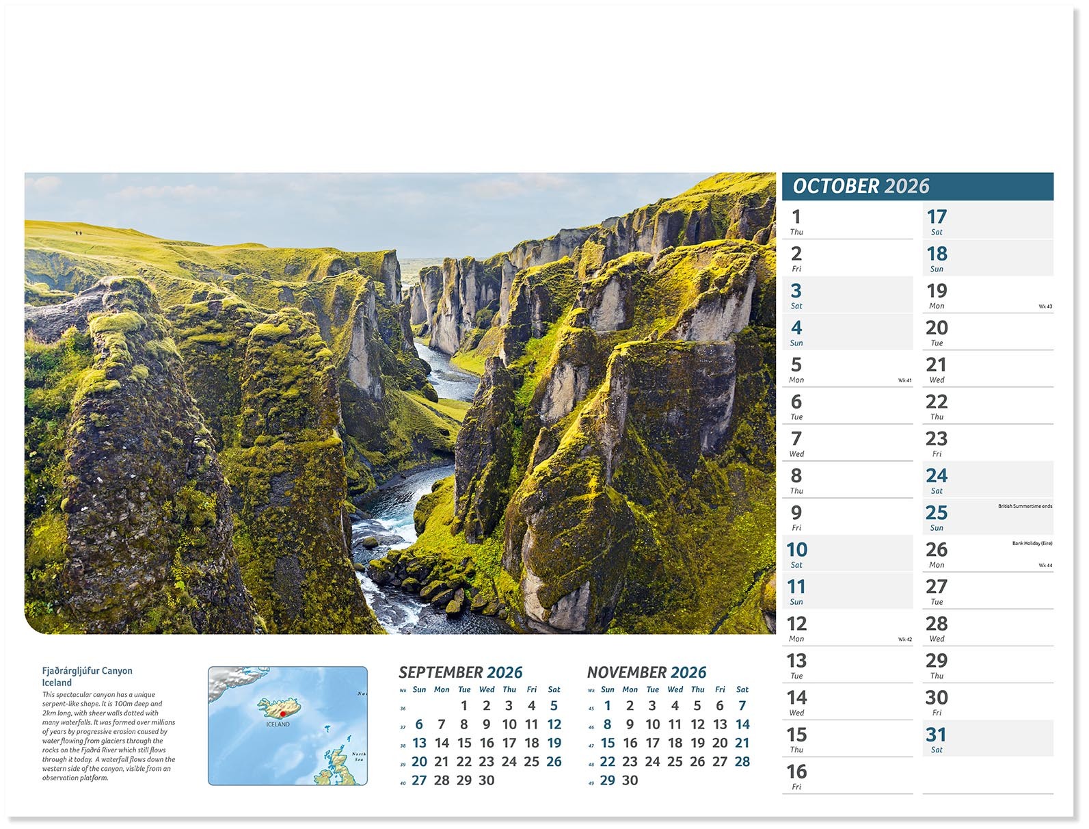Select November 14 Saturday in mini calendar
This screenshot has width=1089, height=829.
[x=742, y=724]
